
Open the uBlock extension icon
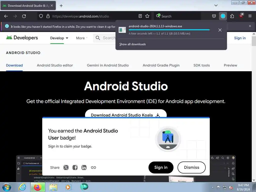coord(241,16)
